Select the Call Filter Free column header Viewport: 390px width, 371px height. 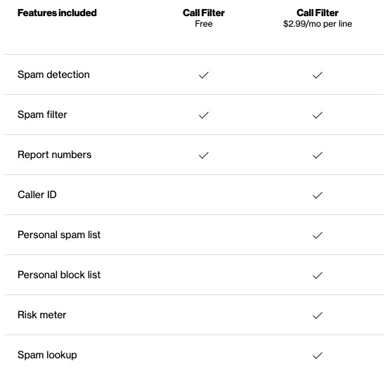coord(204,18)
